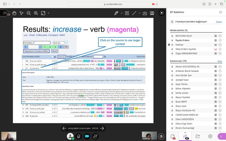Open the share content tab
Image resolution: width=226 pixels, height=141 pixels.
coord(198,136)
